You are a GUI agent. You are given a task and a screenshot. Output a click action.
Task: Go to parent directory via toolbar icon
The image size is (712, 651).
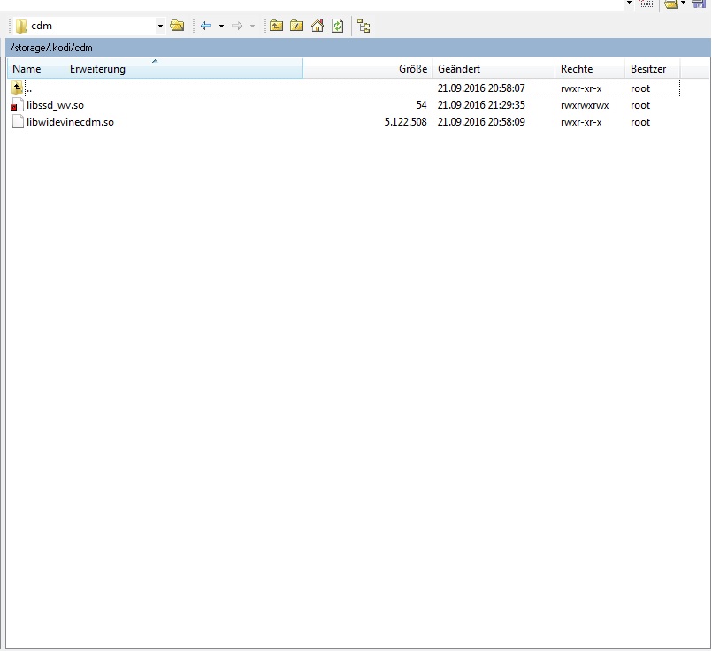pyautogui.click(x=276, y=26)
